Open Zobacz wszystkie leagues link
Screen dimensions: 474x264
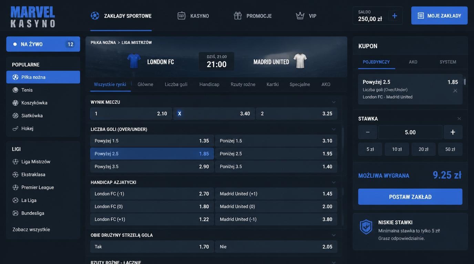coord(31,229)
